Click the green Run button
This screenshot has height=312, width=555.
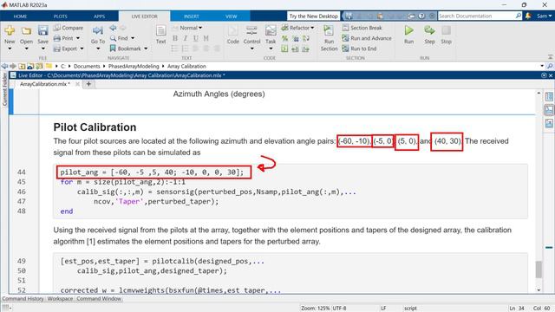tap(408, 31)
